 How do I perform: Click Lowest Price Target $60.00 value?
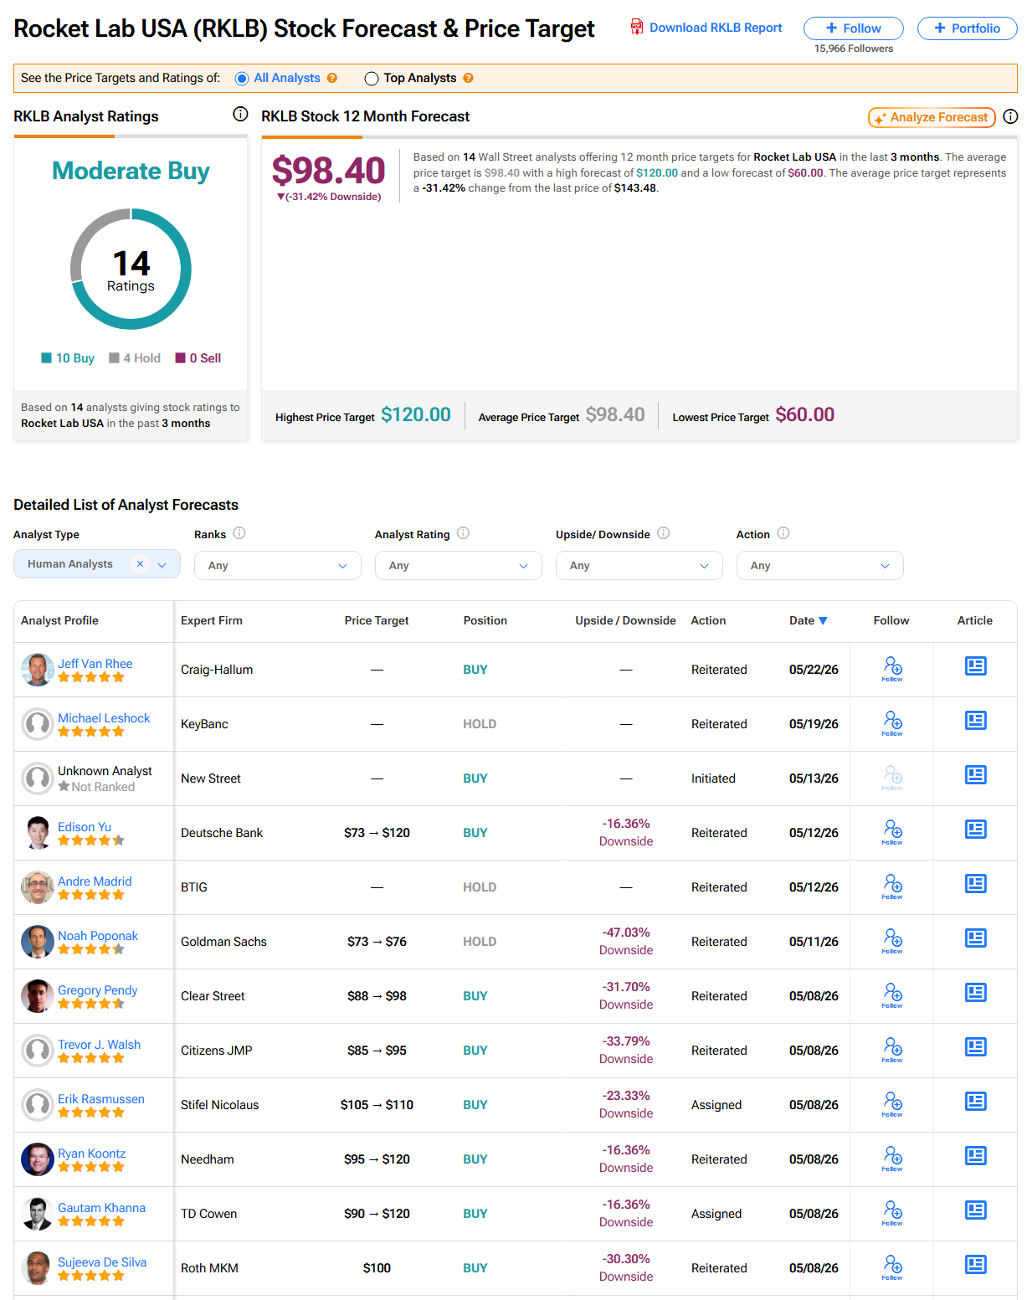point(805,414)
